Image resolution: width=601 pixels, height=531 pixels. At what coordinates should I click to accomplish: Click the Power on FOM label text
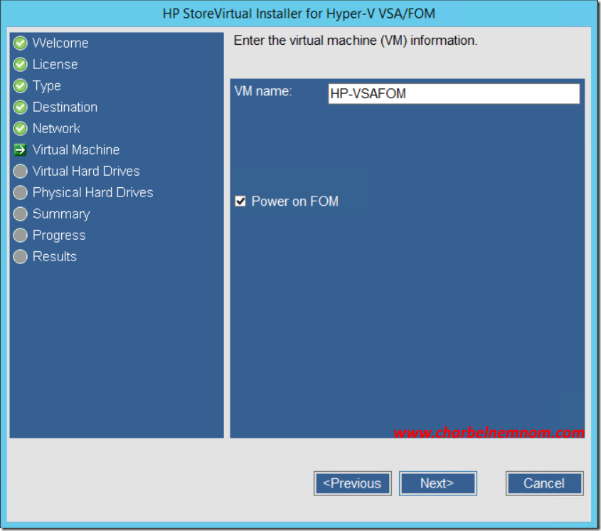tap(294, 201)
